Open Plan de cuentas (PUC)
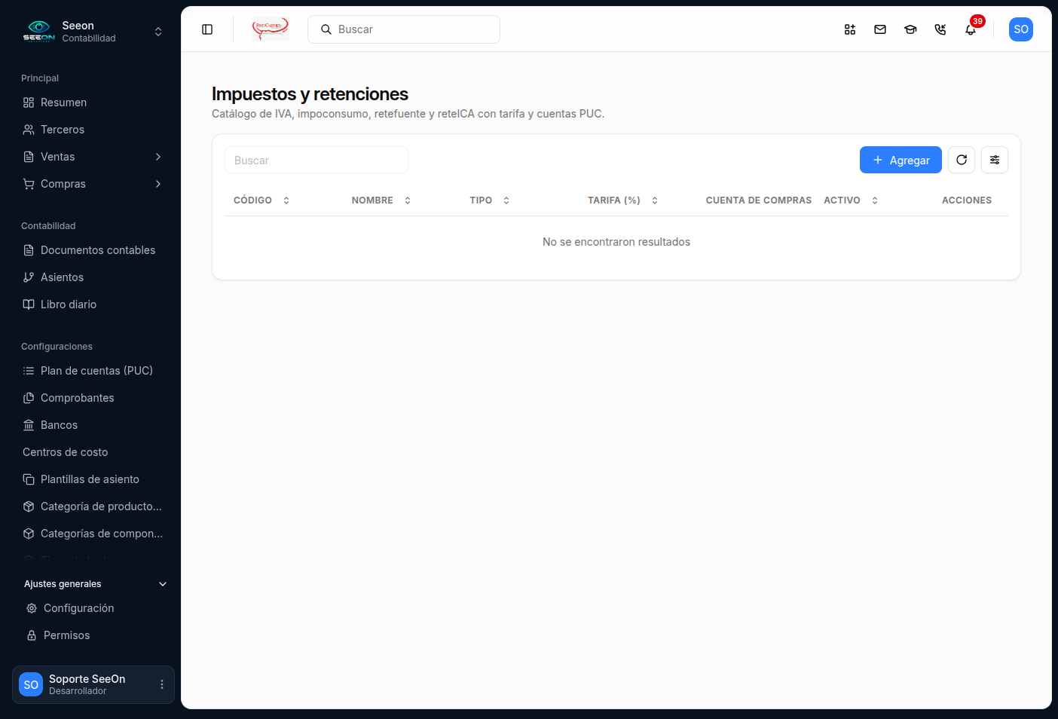The height and width of the screenshot is (719, 1058). tap(93, 371)
